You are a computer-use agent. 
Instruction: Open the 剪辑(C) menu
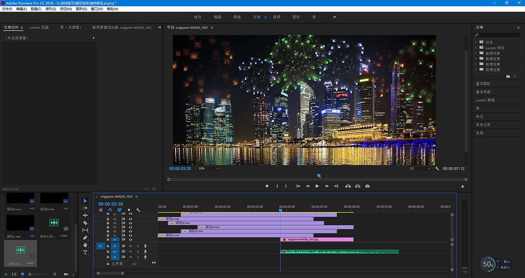[x=36, y=9]
